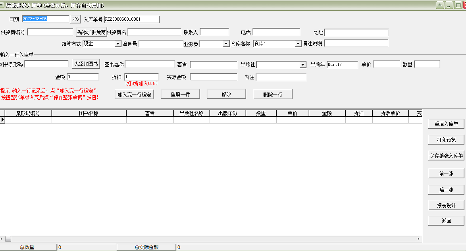Click the 备注说明 input field
Screen dimensions: 466x251
[356, 43]
